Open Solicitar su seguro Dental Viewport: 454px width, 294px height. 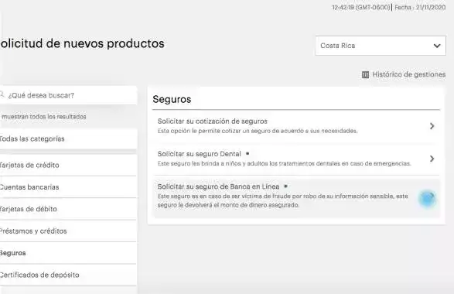[296, 159]
